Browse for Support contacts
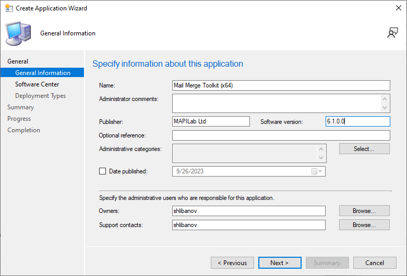The height and width of the screenshot is (276, 407). point(364,225)
